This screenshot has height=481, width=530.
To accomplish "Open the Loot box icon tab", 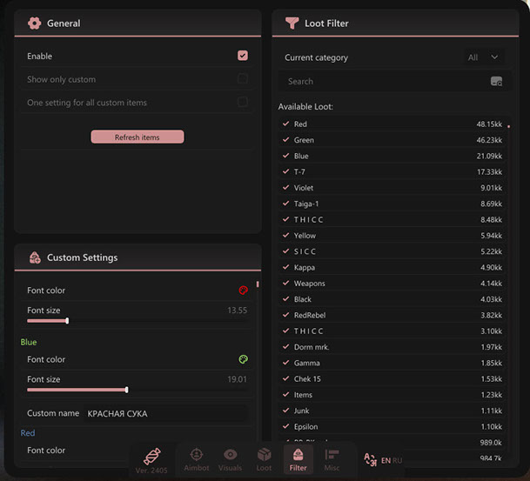I will 264,455.
